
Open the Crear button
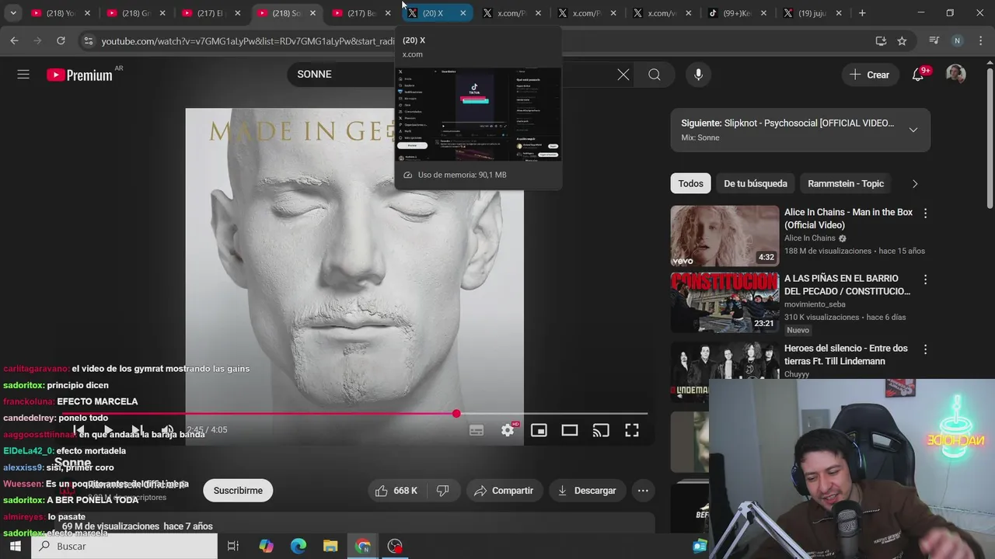pos(870,75)
